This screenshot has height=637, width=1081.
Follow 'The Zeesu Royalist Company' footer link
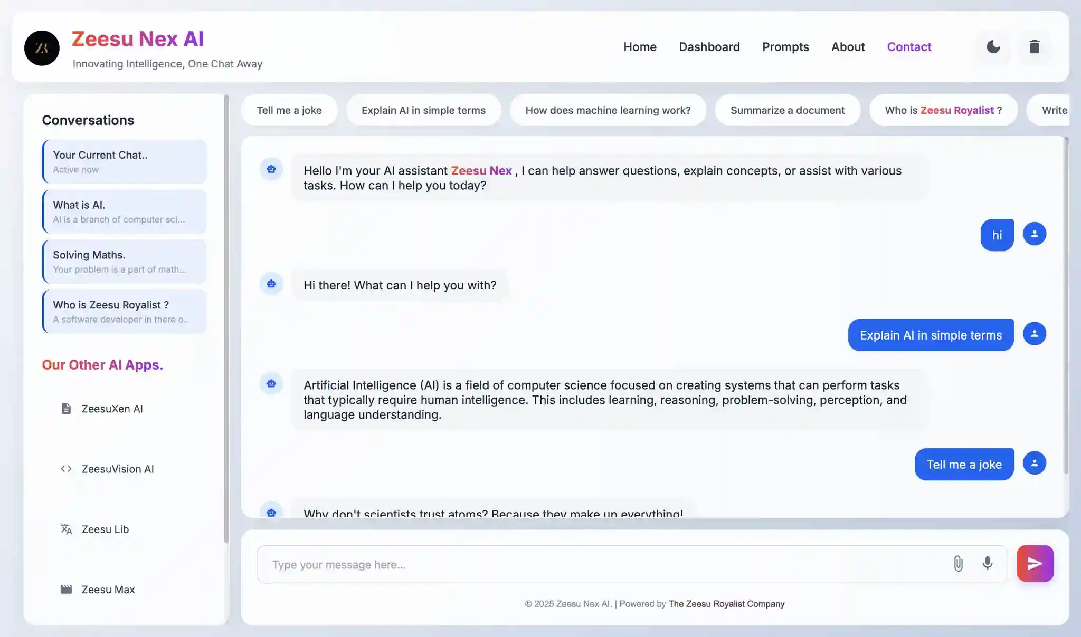coord(726,604)
